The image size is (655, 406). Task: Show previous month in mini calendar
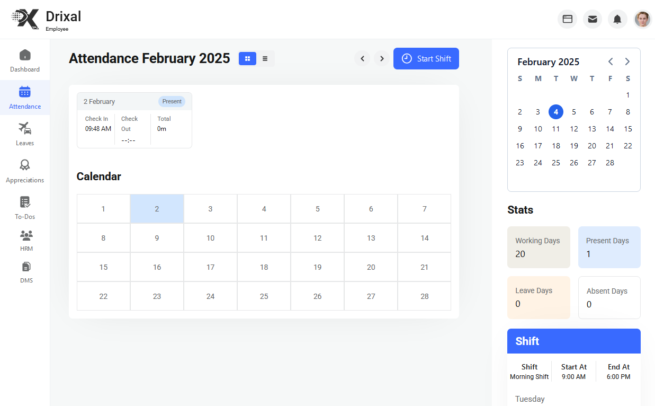[x=611, y=61]
